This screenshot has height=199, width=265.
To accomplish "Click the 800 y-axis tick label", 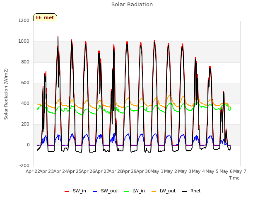I will 25,62.
